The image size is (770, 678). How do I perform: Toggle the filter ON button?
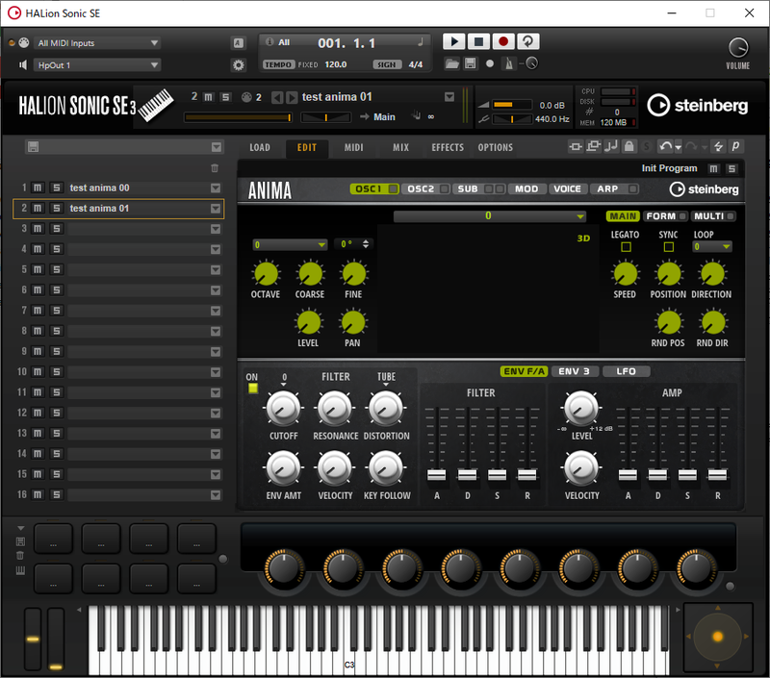(x=253, y=389)
